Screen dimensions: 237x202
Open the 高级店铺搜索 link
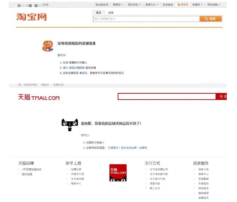tap(77, 68)
